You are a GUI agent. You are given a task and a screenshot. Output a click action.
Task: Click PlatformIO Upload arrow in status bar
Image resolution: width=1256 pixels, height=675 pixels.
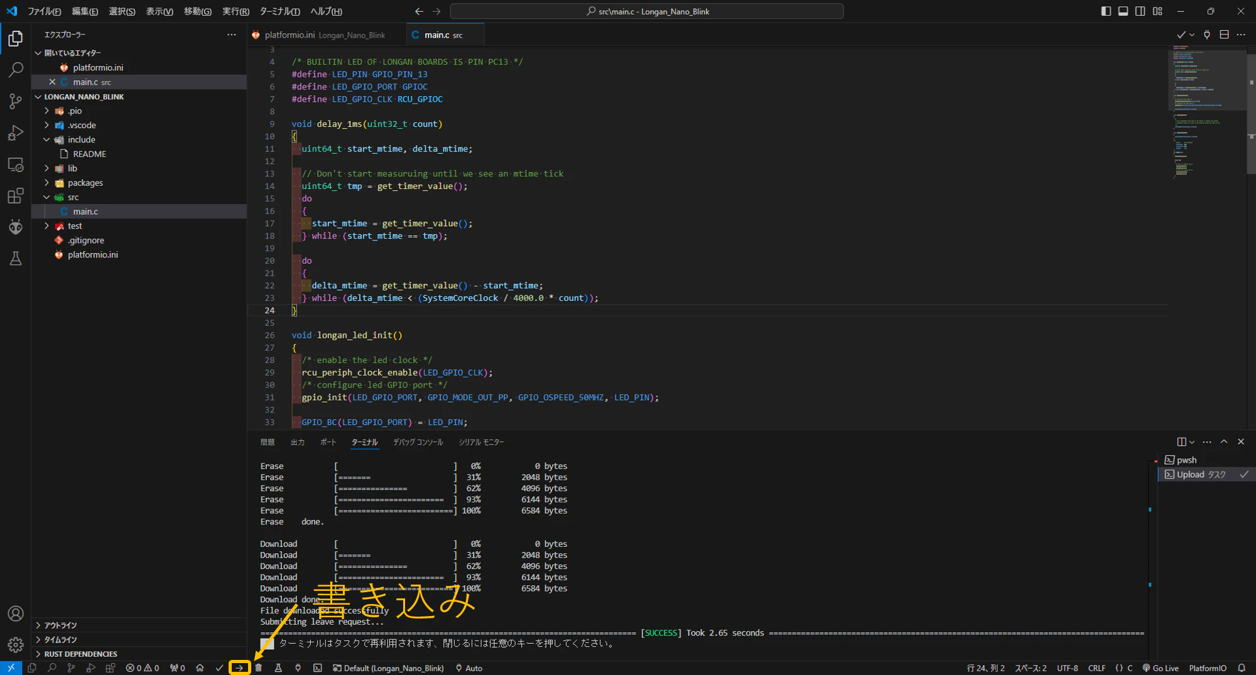pyautogui.click(x=239, y=668)
